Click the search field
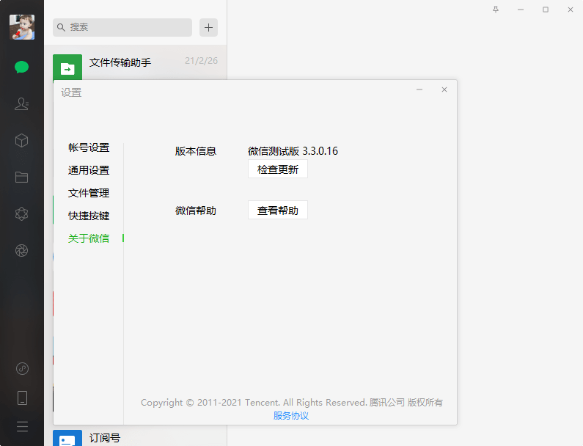Image resolution: width=583 pixels, height=446 pixels. (122, 28)
